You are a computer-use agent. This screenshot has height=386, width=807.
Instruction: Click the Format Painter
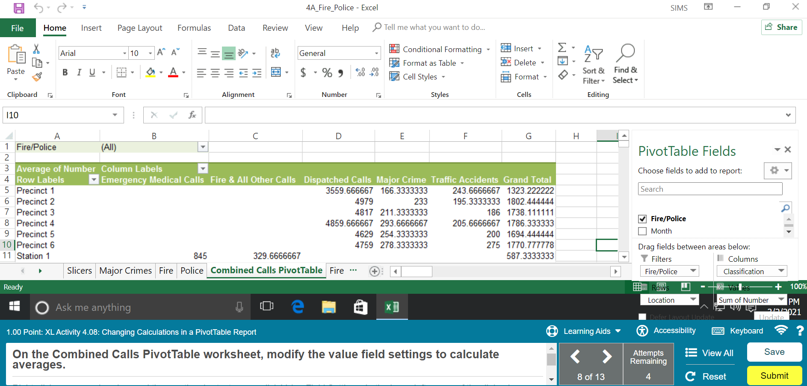pyautogui.click(x=37, y=77)
